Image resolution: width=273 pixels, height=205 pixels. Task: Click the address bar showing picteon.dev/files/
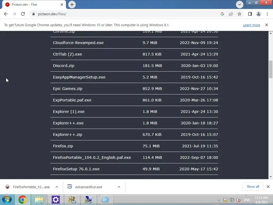pyautogui.click(x=125, y=14)
